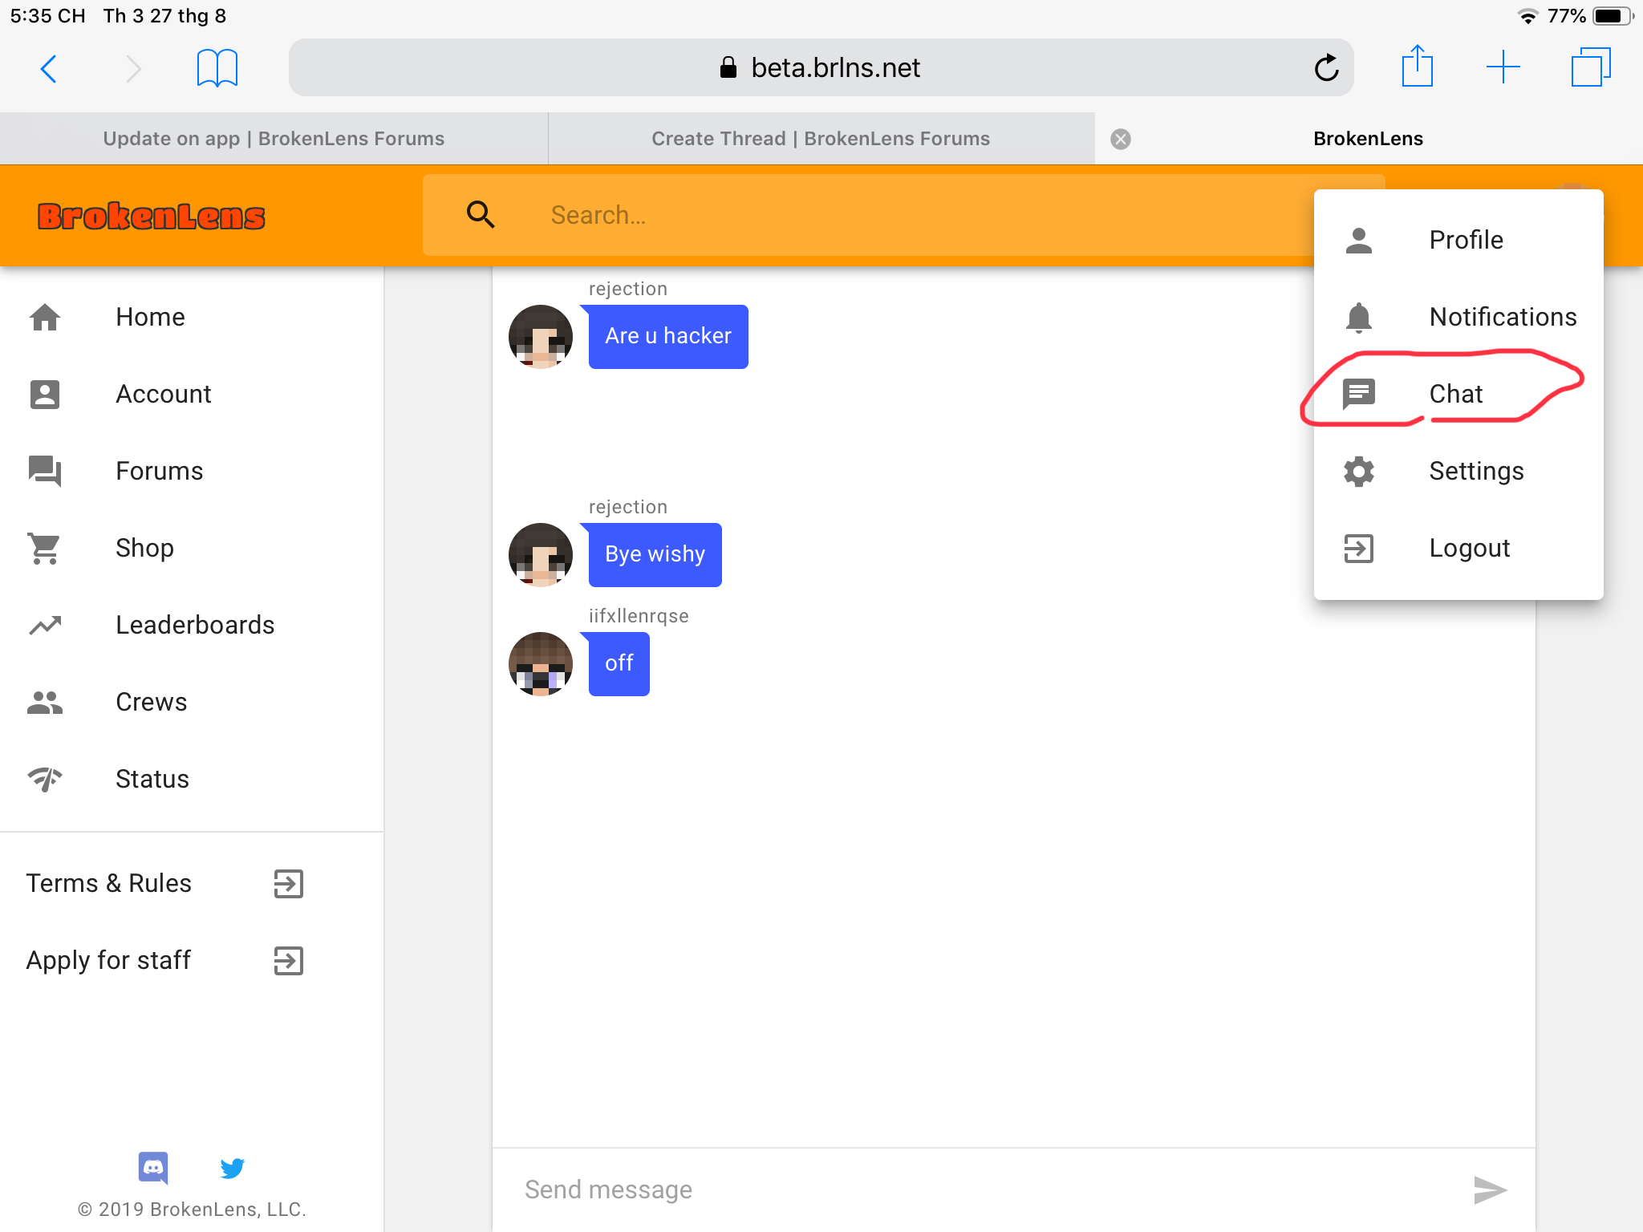1643x1232 pixels.
Task: Close the BrokenLens browser tab
Action: click(x=1121, y=140)
